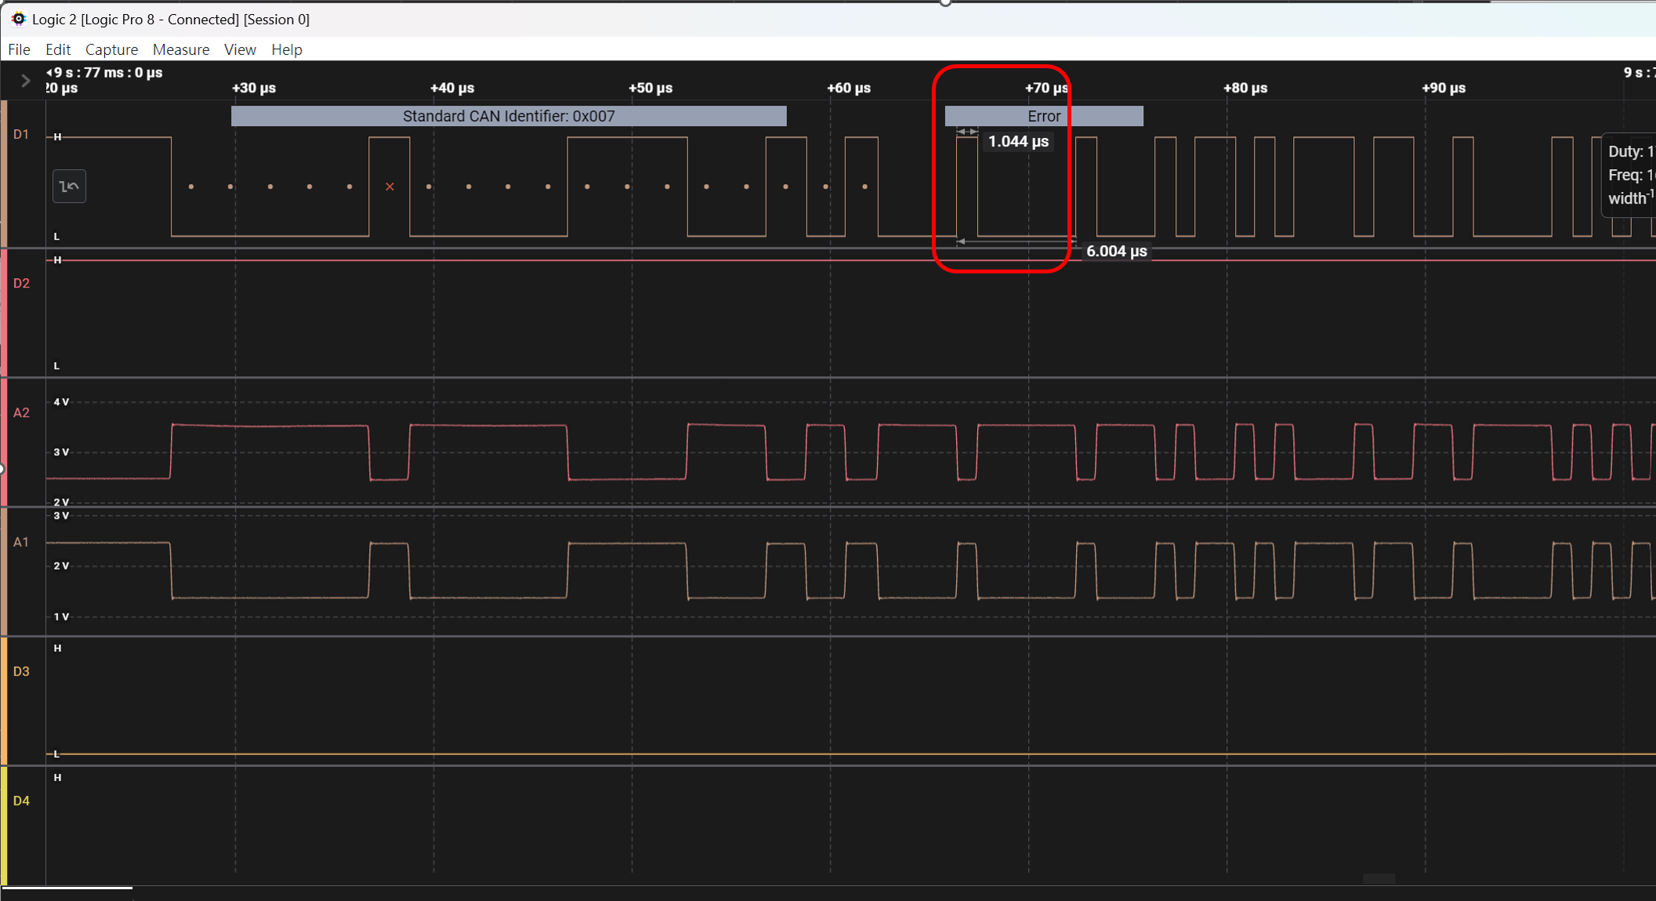Open the Capture menu
The image size is (1656, 901).
(x=111, y=49)
